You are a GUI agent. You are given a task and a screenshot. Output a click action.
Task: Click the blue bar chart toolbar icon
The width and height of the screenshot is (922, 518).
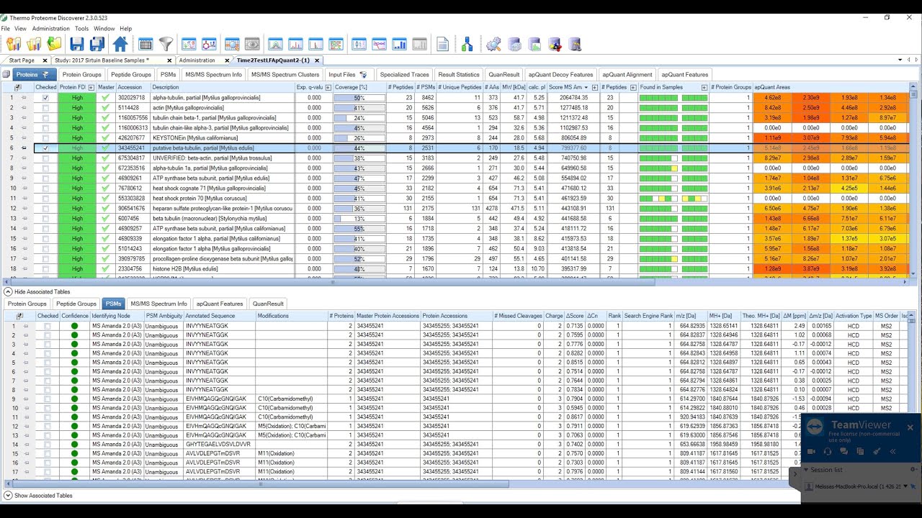pos(399,44)
